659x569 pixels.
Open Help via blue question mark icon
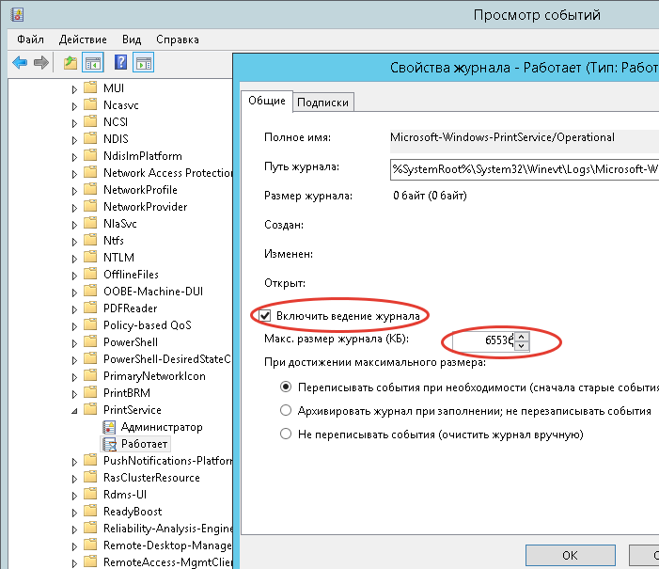click(x=121, y=63)
